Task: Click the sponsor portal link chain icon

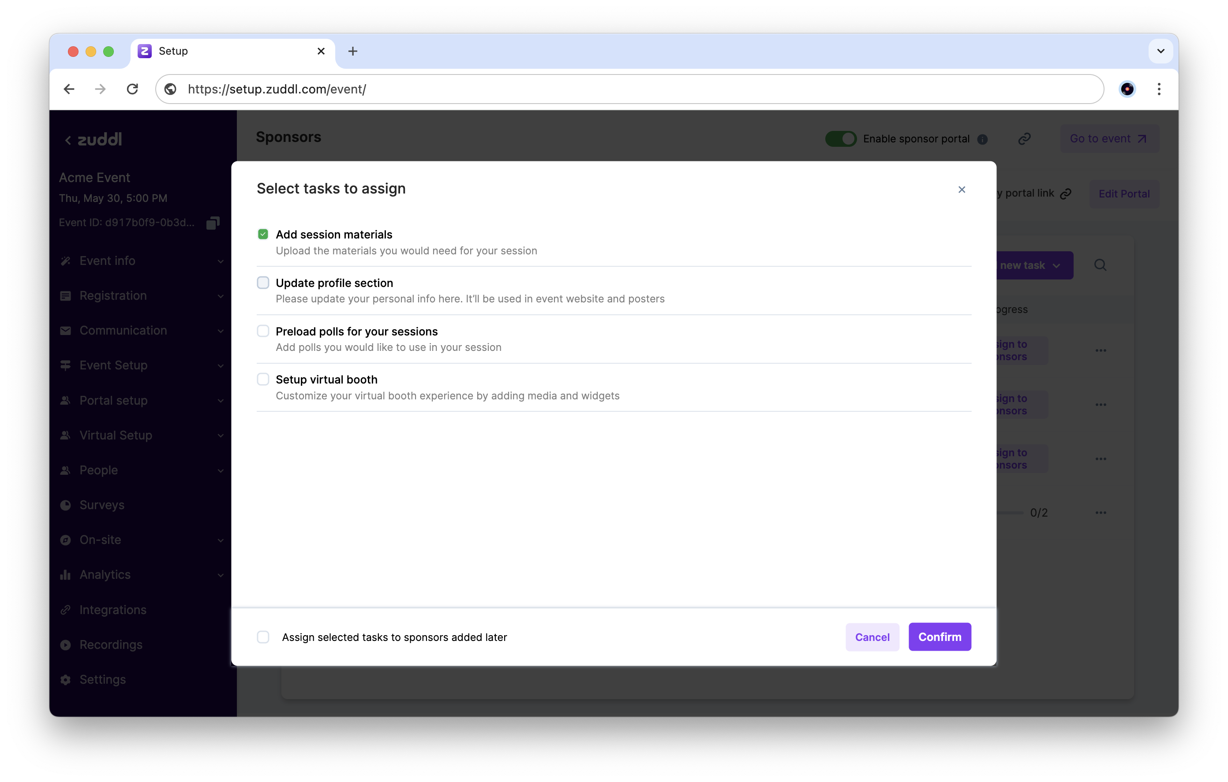Action: click(x=1024, y=139)
